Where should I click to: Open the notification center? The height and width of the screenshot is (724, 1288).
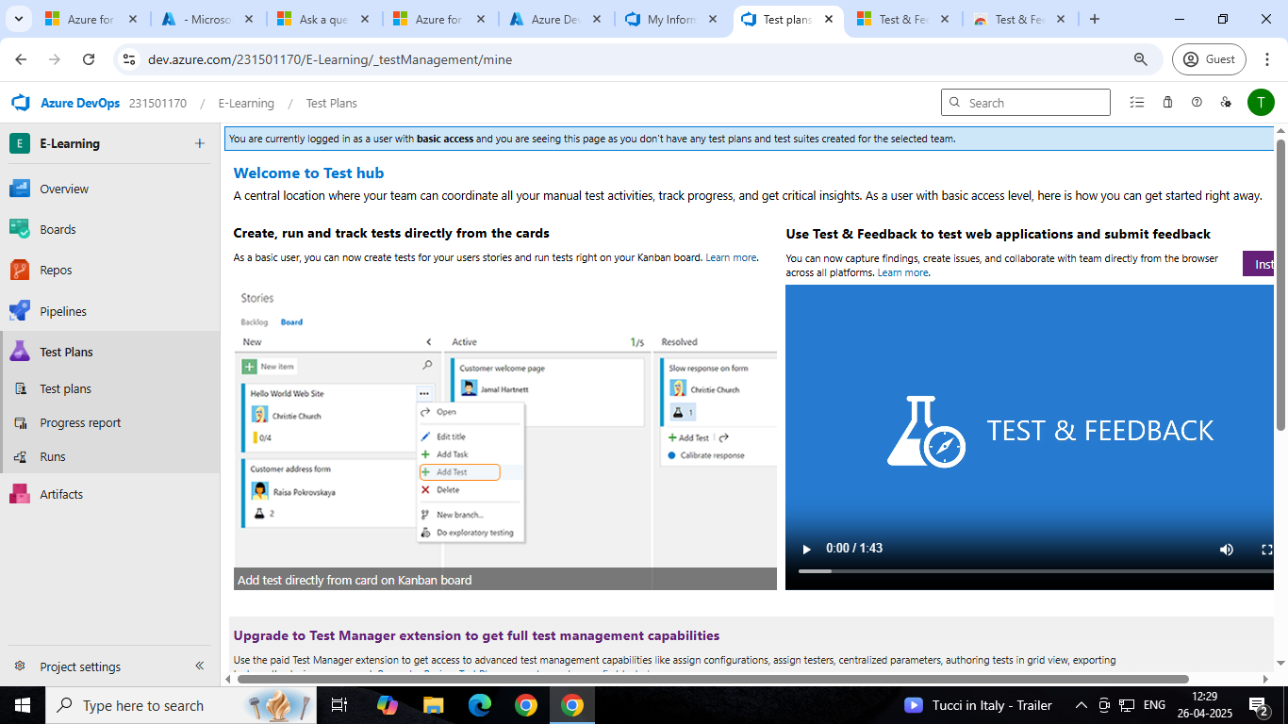[1259, 705]
